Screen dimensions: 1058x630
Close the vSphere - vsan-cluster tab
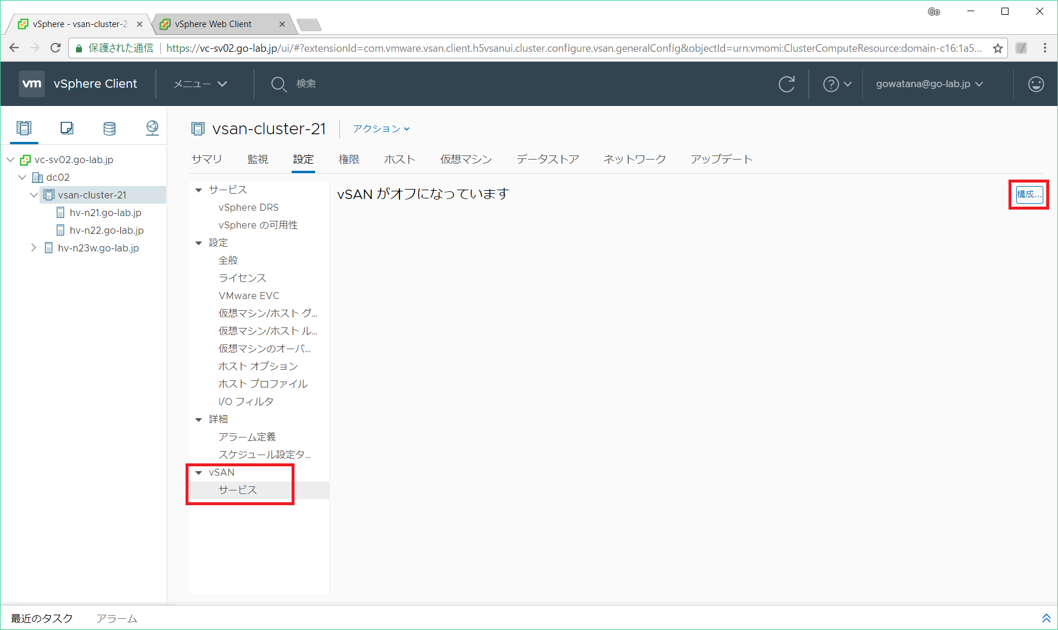click(x=140, y=24)
